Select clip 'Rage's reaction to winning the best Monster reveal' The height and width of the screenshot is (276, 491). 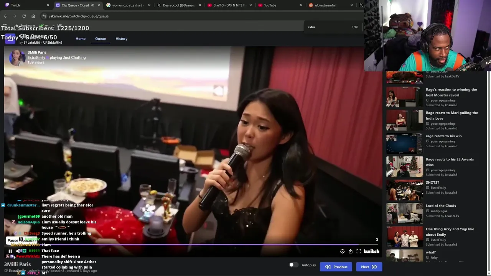tap(432, 97)
